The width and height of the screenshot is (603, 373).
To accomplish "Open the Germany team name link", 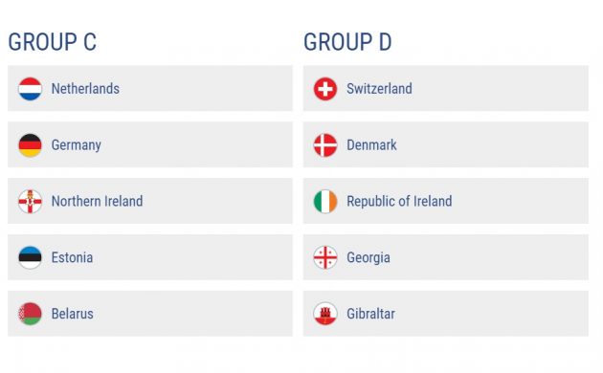I will coord(77,145).
